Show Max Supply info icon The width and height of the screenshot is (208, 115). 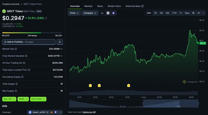tap(16, 91)
